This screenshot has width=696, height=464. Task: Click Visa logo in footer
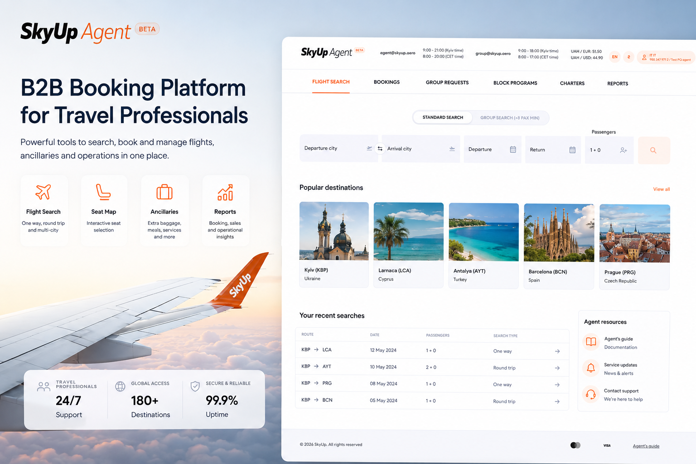[607, 445]
